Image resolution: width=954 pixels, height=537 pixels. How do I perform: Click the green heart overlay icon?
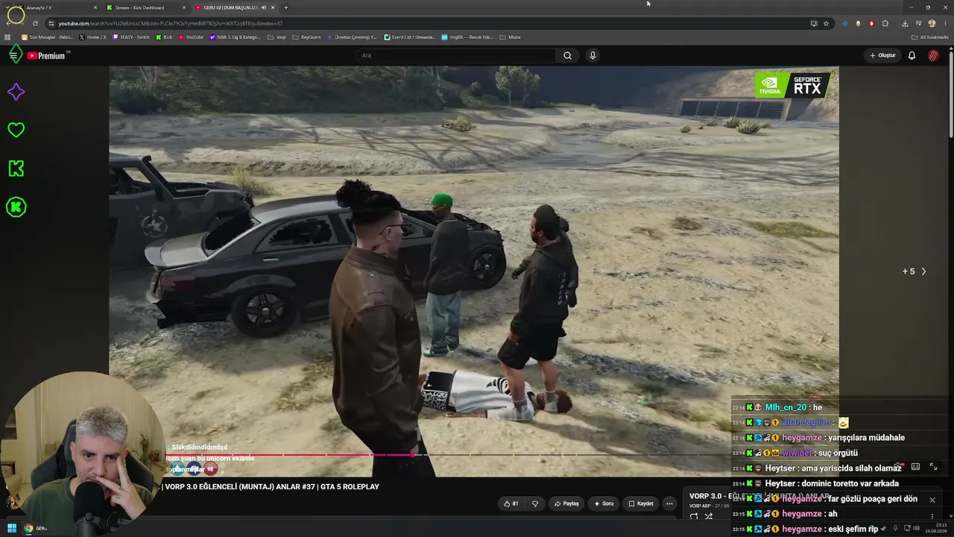[x=16, y=130]
